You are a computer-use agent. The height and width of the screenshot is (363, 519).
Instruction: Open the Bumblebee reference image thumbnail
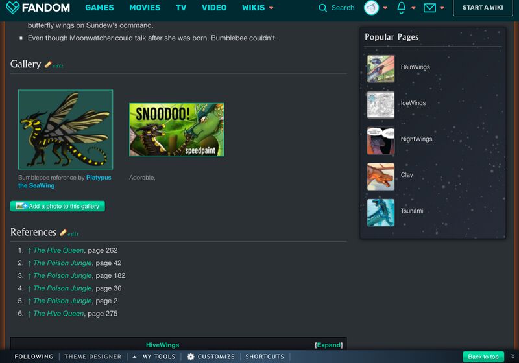click(66, 130)
